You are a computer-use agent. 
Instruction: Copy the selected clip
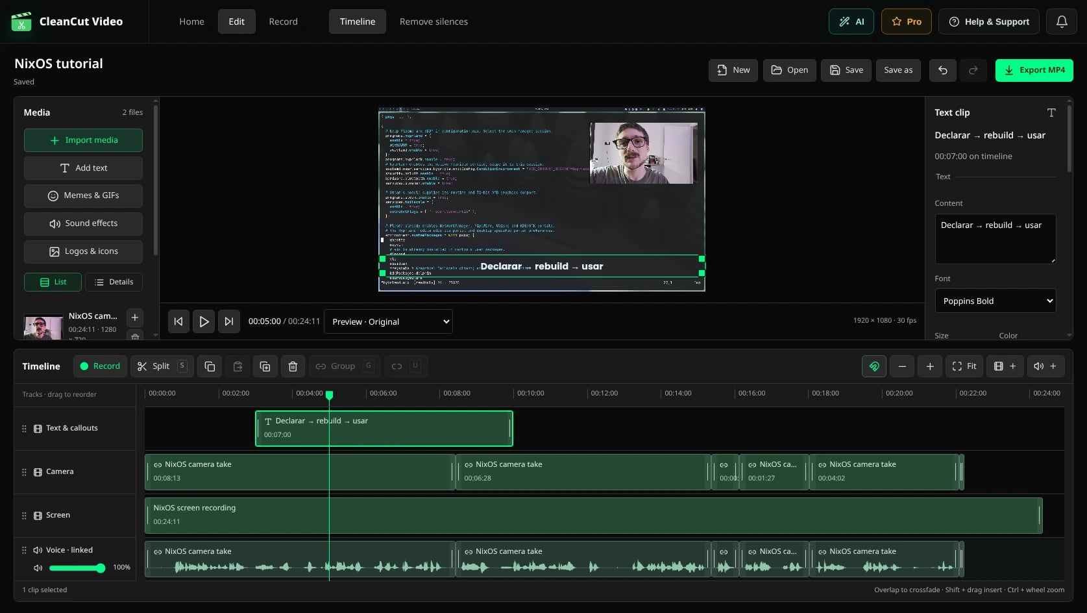click(210, 366)
